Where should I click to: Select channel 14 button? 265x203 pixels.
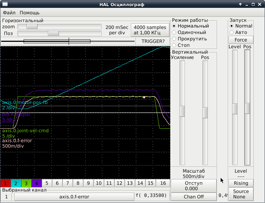(x=140, y=183)
